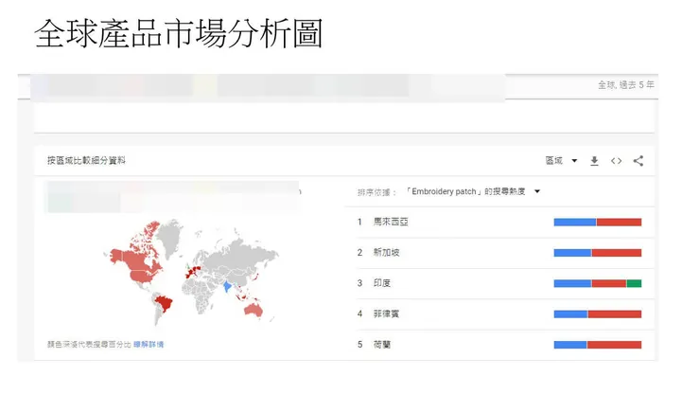Click the 全球, 過去 5 年 filter text

coord(626,85)
